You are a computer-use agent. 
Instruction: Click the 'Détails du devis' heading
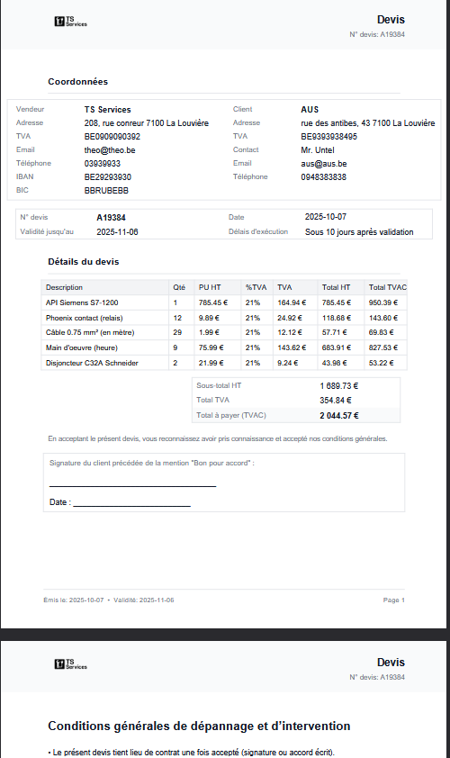tap(83, 262)
